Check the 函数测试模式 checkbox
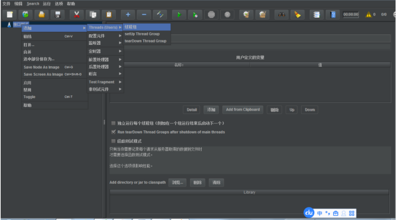This screenshot has width=396, height=220. pos(113,141)
